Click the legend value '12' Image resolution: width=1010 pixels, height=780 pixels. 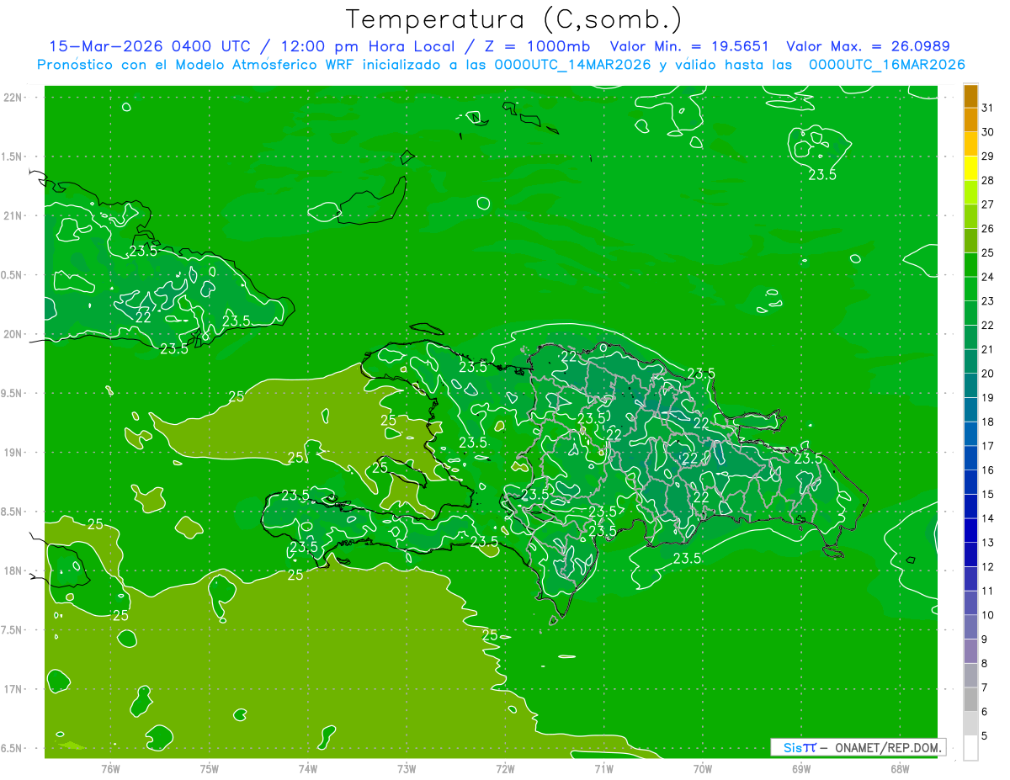[x=988, y=567]
